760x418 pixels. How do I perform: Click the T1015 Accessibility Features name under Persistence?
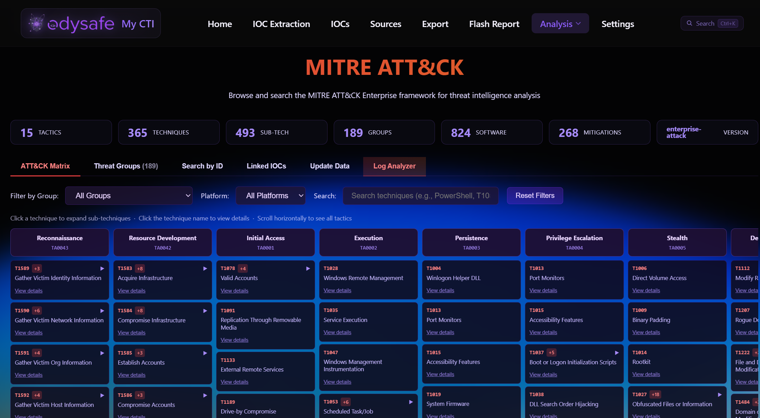pyautogui.click(x=453, y=362)
